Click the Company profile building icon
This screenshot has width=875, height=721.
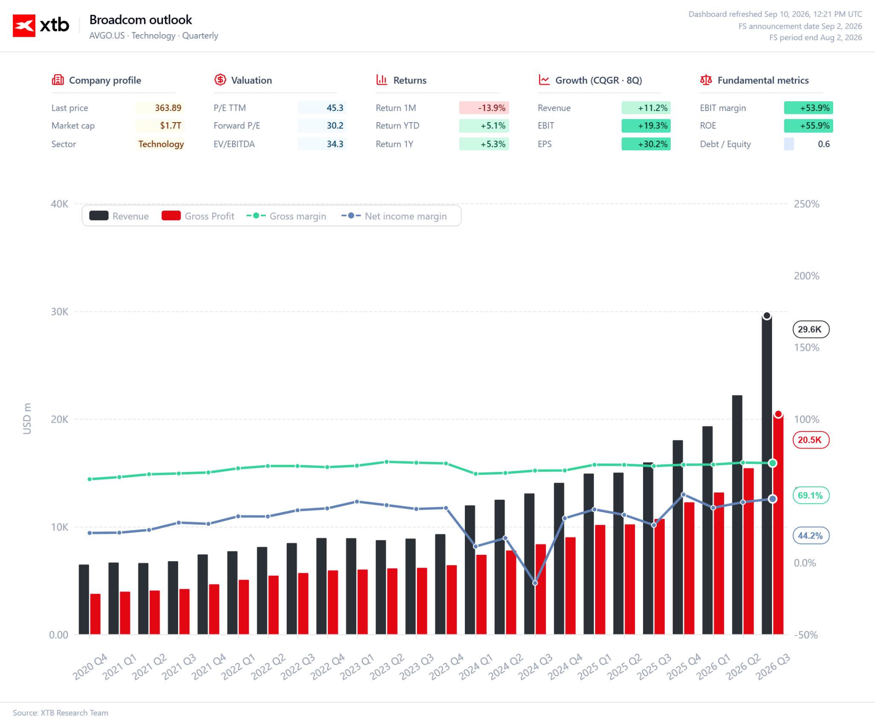pyautogui.click(x=58, y=80)
